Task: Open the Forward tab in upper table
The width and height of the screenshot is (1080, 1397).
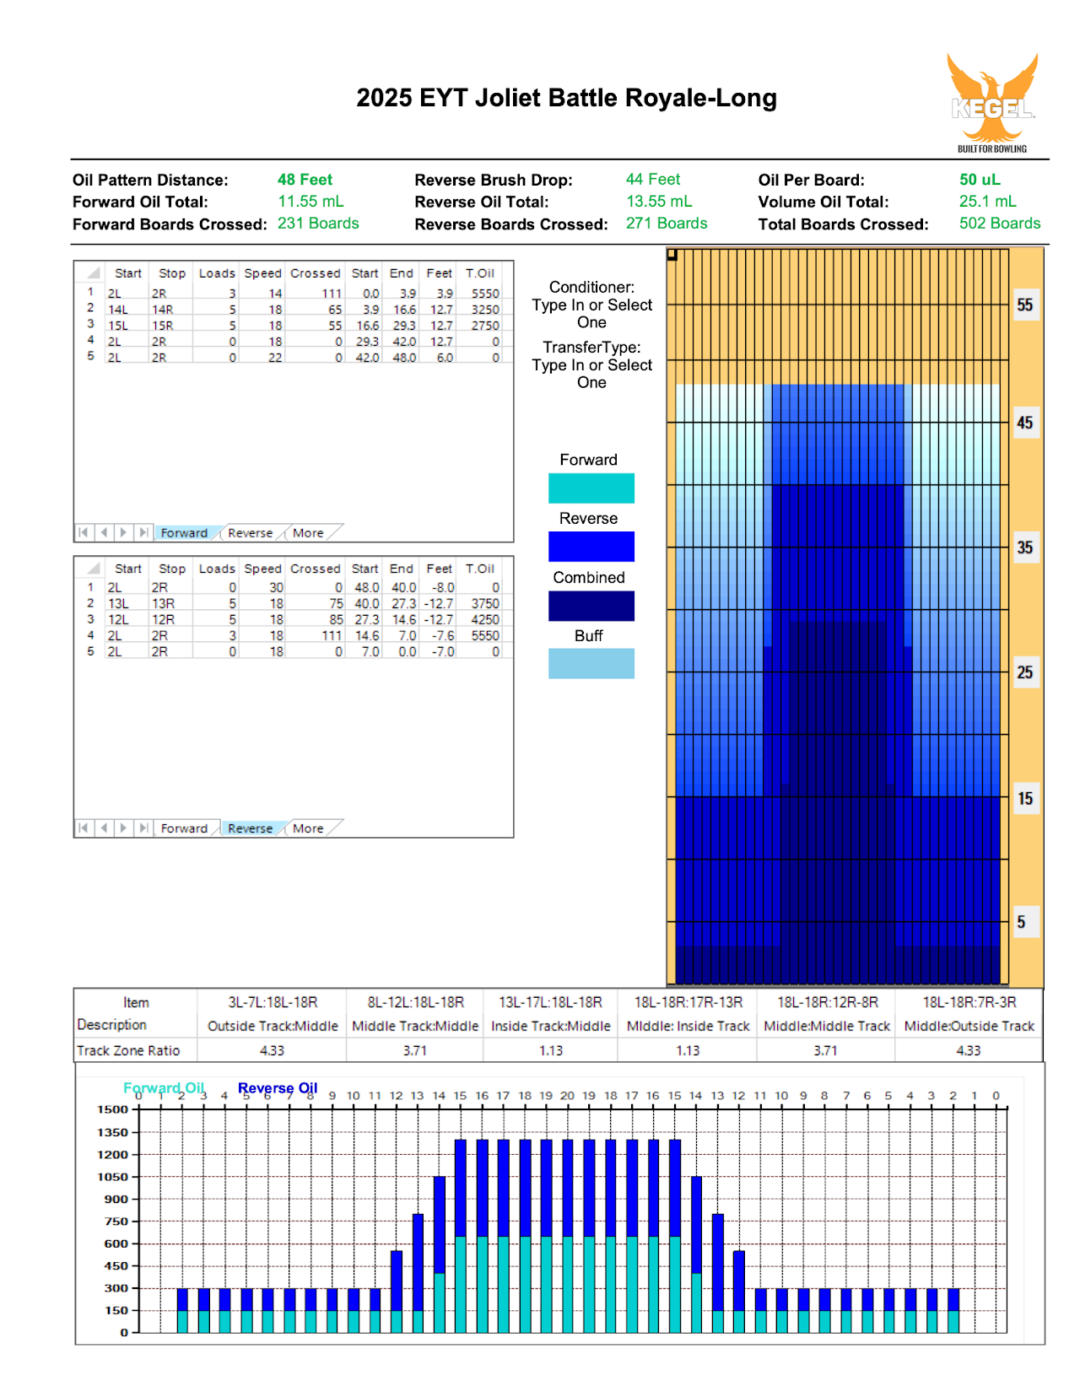Action: pos(184,533)
